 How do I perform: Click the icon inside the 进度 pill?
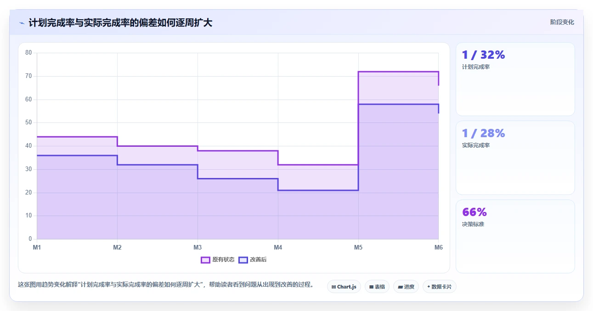click(x=400, y=287)
